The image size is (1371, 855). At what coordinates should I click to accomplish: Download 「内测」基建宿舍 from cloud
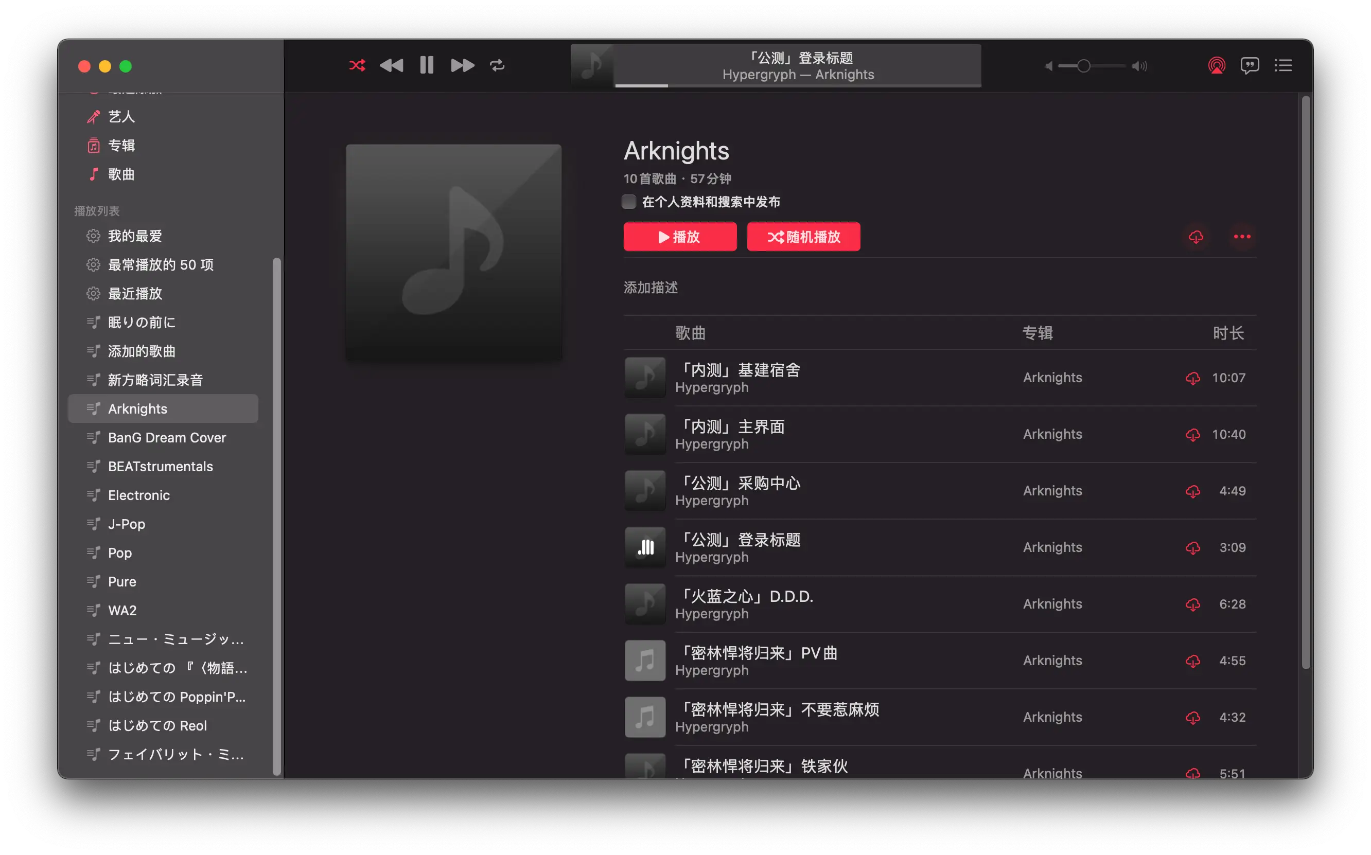(x=1192, y=378)
